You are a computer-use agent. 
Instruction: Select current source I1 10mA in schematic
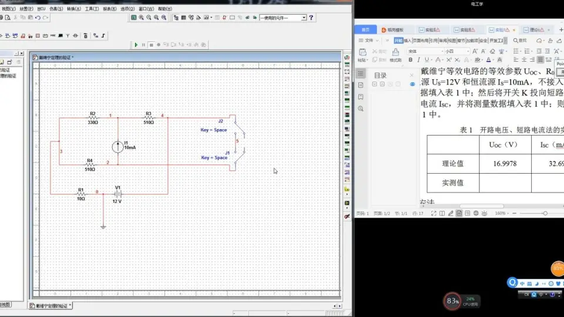[x=118, y=147]
